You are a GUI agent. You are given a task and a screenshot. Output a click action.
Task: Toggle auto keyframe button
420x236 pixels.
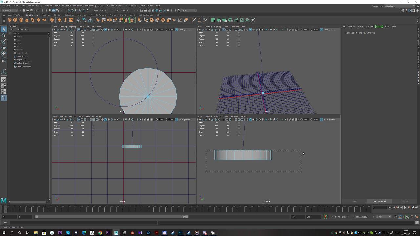pyautogui.click(x=325, y=217)
